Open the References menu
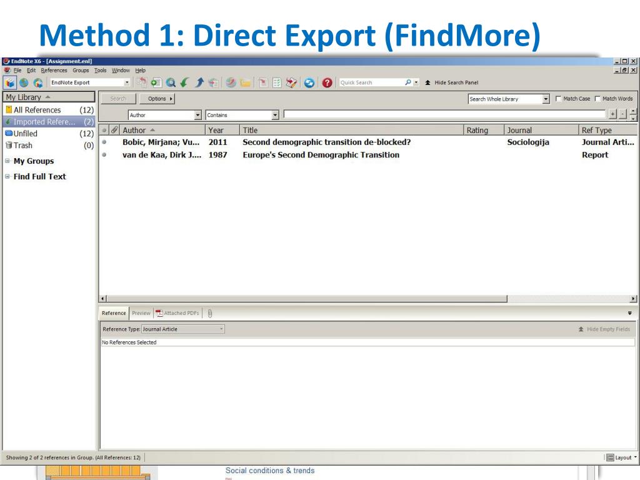Image resolution: width=640 pixels, height=480 pixels. pos(54,70)
